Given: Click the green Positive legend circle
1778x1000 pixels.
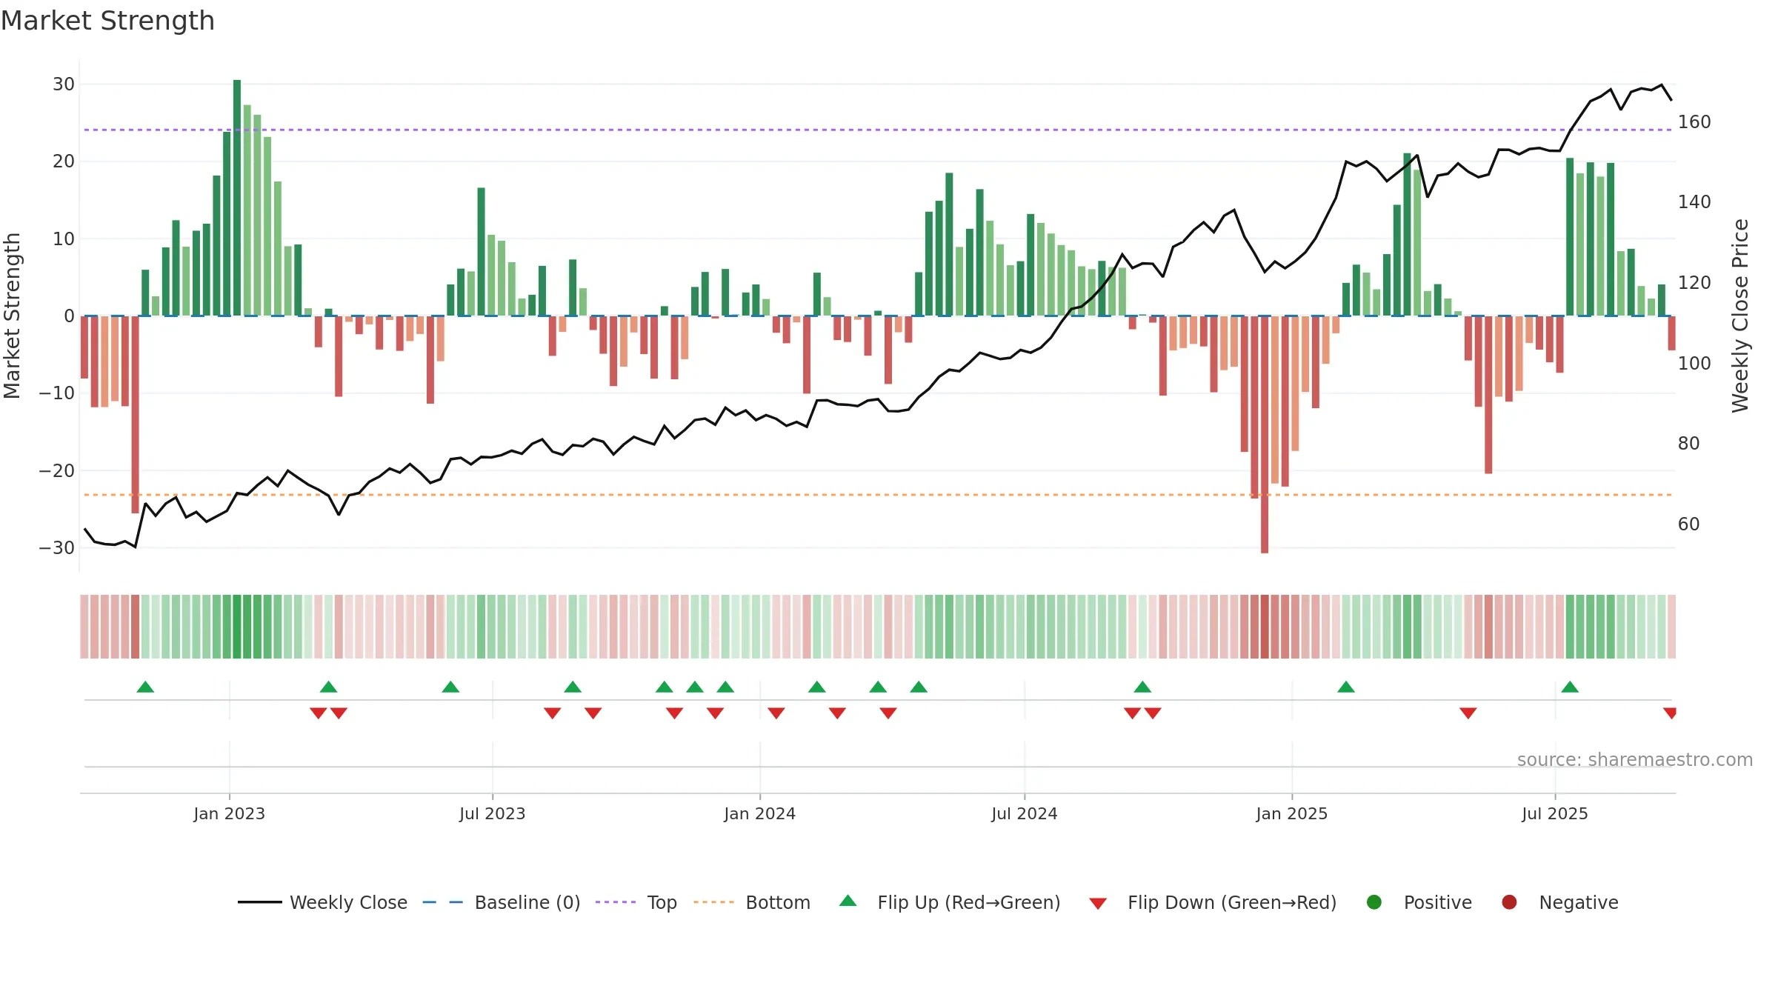Looking at the screenshot, I should tap(1374, 902).
